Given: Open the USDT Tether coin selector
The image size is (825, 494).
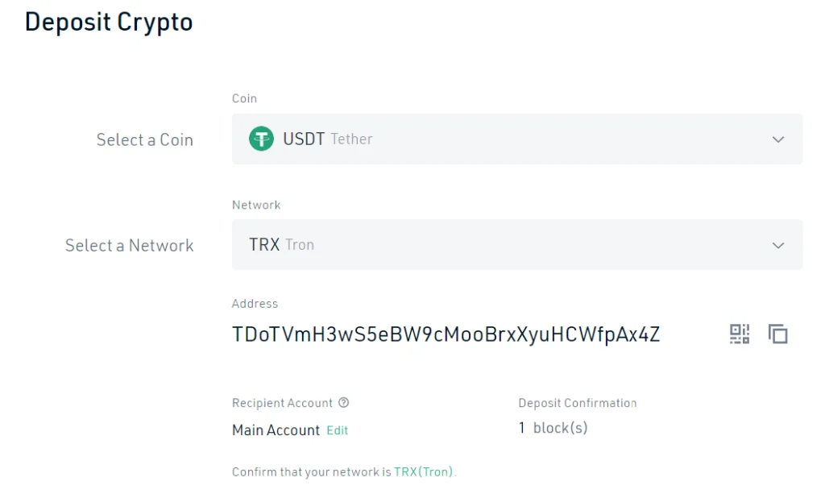Looking at the screenshot, I should 516,139.
